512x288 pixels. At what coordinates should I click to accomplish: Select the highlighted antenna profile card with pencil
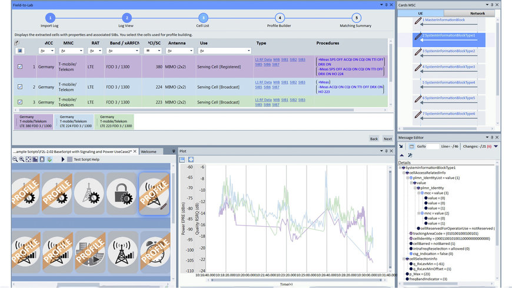[x=154, y=194]
